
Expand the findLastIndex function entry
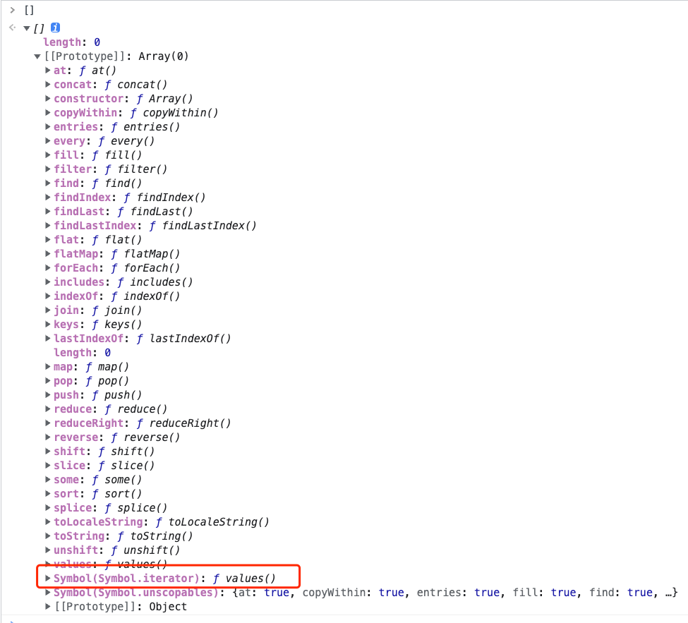(48, 226)
